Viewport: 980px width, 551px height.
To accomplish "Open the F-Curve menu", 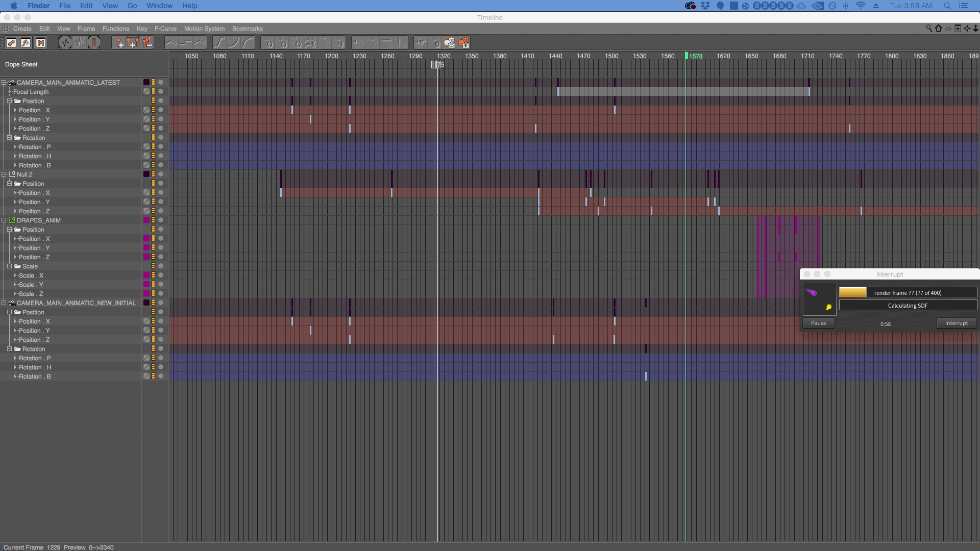I will 165,29.
